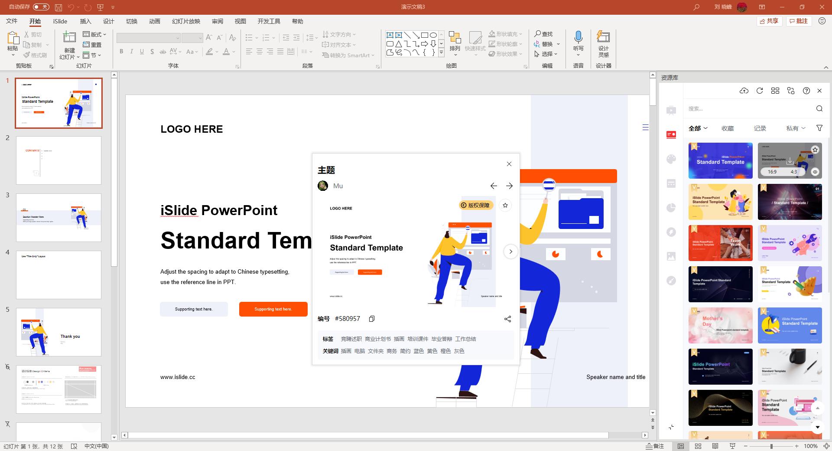Favorite the theme using popup star button

[x=505, y=206]
